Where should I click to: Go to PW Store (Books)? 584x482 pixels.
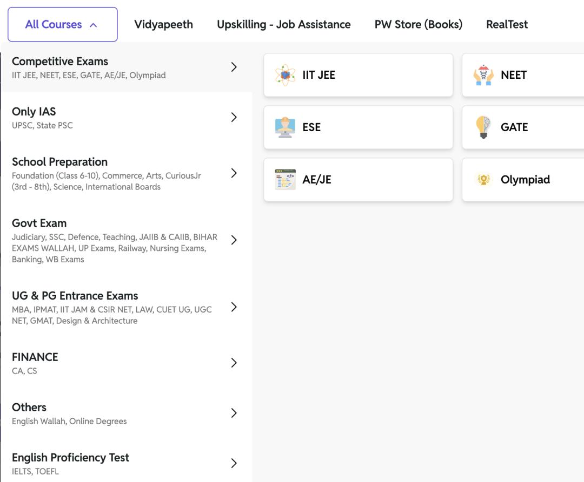(418, 24)
